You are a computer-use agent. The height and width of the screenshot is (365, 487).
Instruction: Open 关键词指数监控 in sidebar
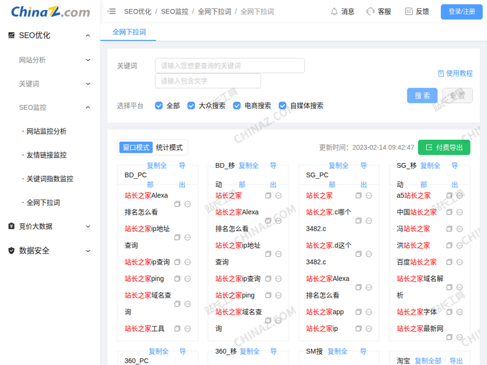click(x=50, y=179)
